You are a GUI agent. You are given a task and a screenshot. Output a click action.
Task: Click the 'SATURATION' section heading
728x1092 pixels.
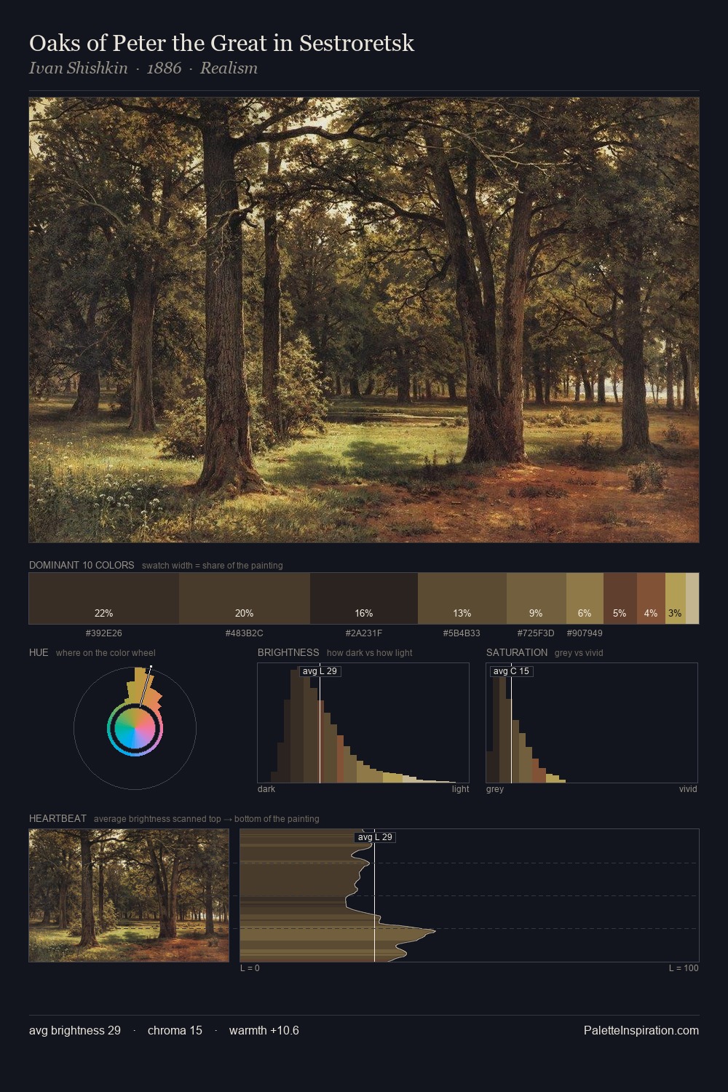tap(517, 652)
